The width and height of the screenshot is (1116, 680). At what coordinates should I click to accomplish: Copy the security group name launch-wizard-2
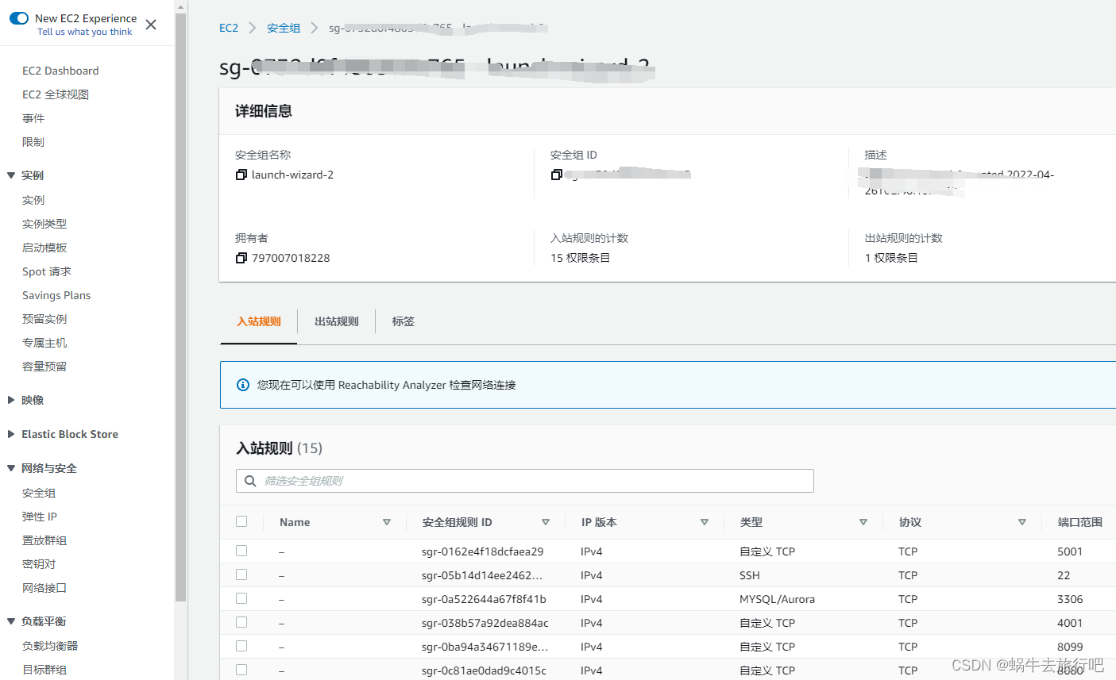241,175
